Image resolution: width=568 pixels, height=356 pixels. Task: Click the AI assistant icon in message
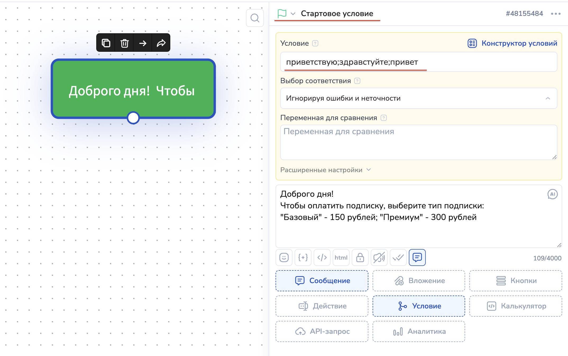(x=552, y=194)
